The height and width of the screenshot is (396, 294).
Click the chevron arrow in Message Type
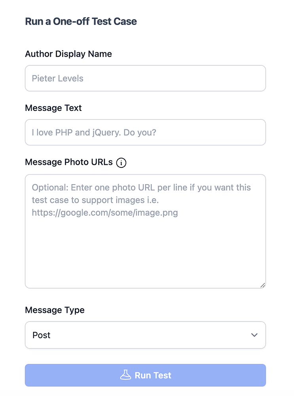254,335
